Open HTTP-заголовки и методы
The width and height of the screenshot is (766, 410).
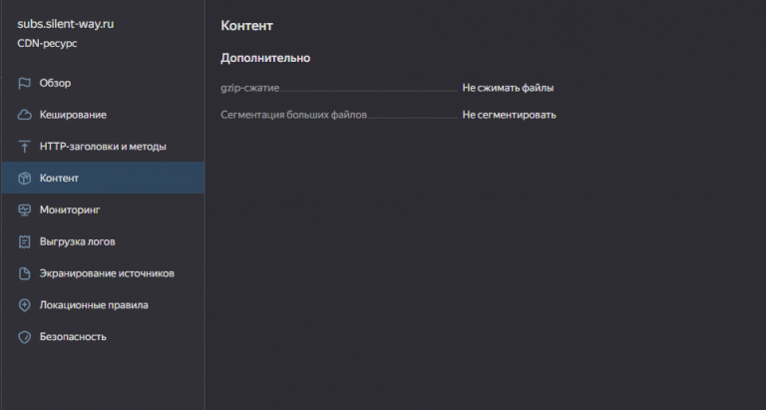(x=103, y=147)
